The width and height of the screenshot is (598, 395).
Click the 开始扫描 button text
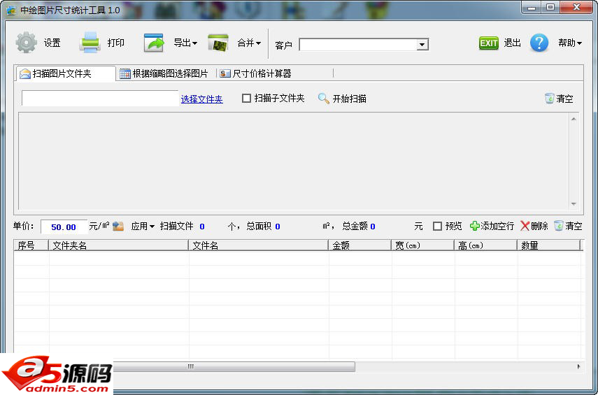tap(349, 99)
